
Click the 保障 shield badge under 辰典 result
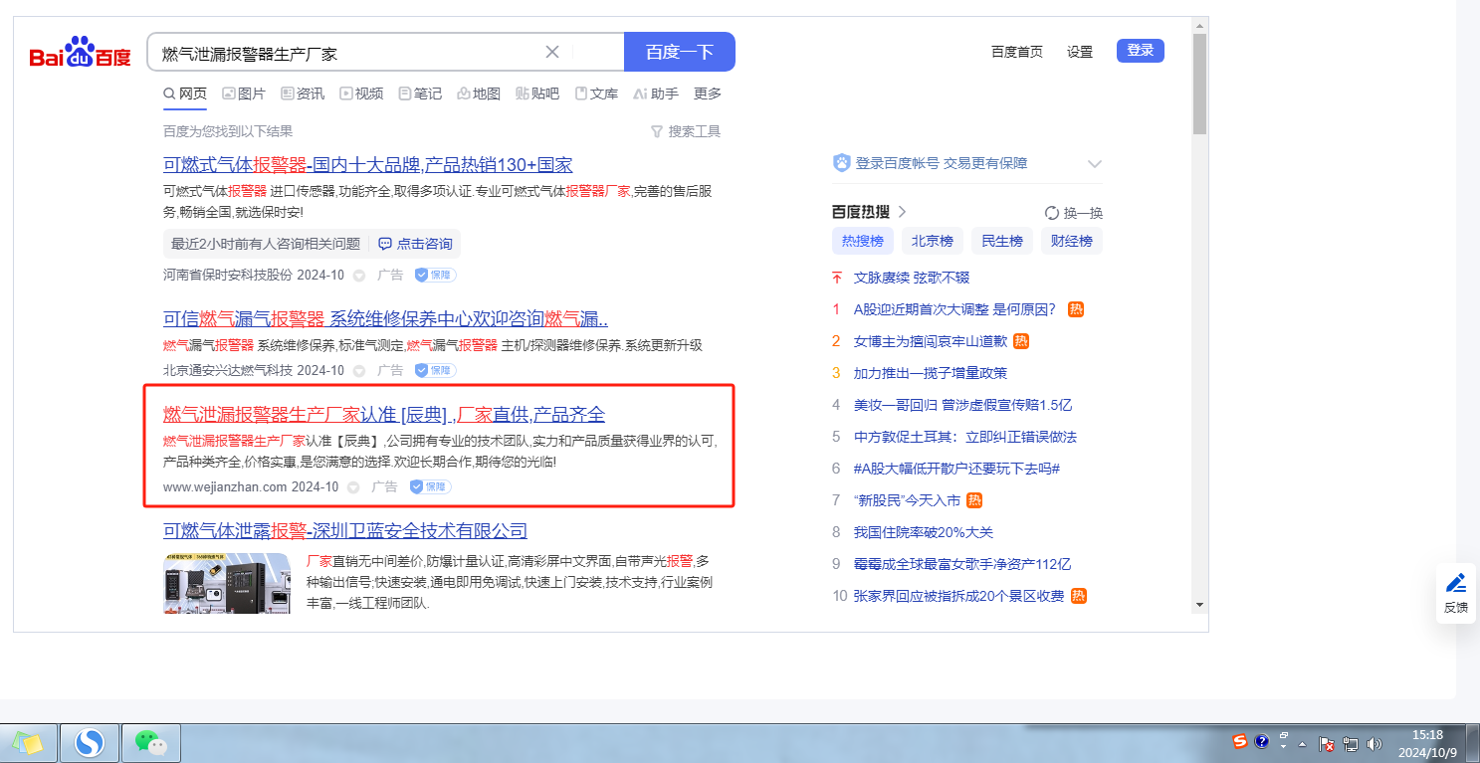coord(430,486)
